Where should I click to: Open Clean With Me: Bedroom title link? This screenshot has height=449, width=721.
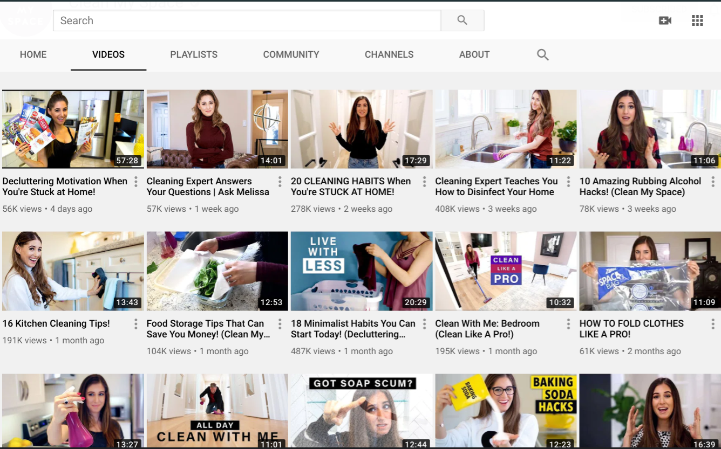pyautogui.click(x=487, y=329)
